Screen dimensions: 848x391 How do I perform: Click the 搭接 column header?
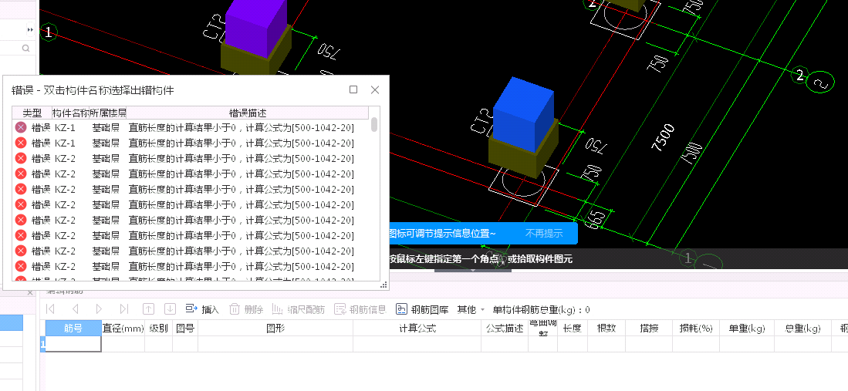point(649,328)
